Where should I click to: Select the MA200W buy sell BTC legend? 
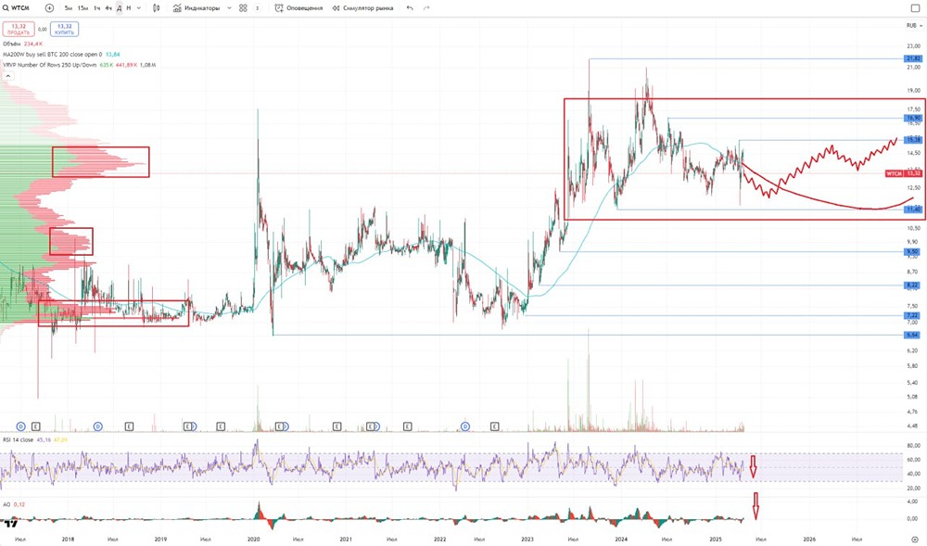pyautogui.click(x=61, y=55)
